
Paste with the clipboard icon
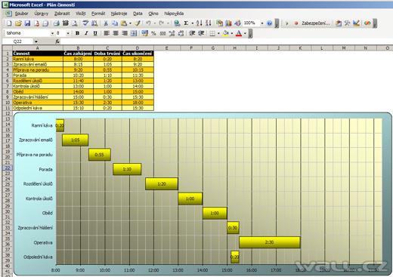pyautogui.click(x=124, y=23)
